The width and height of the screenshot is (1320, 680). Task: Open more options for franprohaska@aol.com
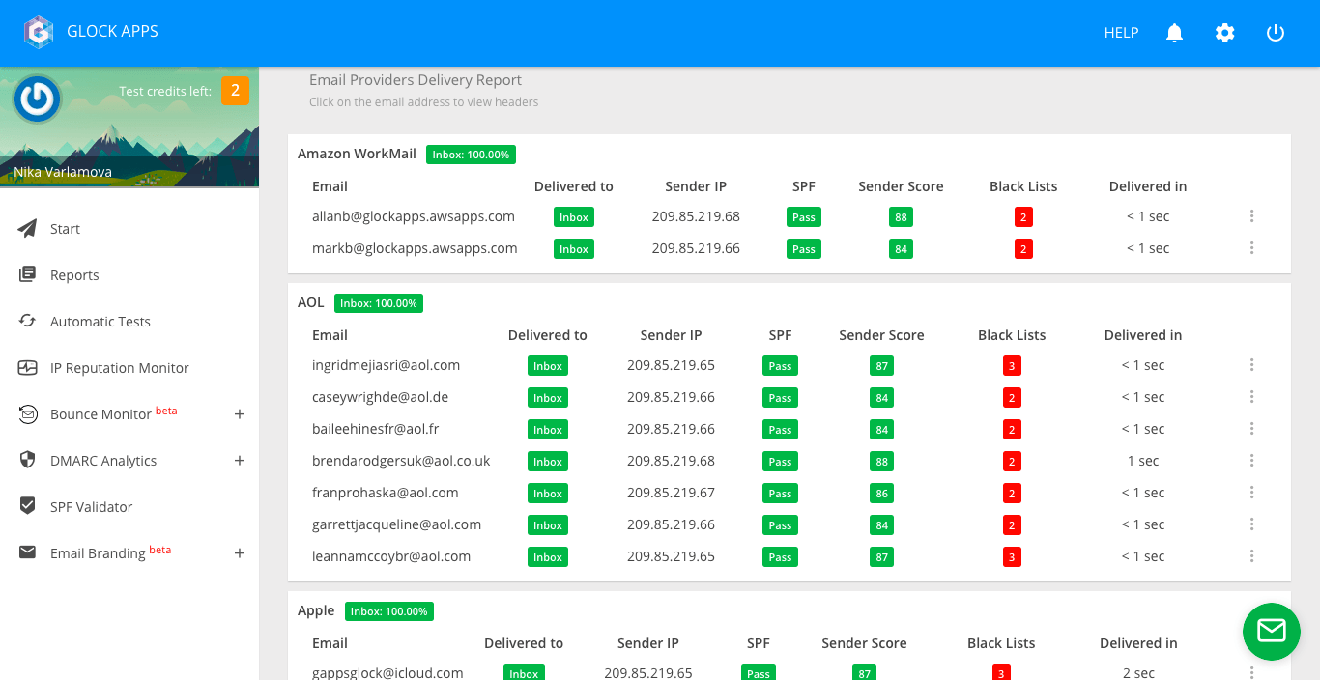click(x=1251, y=493)
